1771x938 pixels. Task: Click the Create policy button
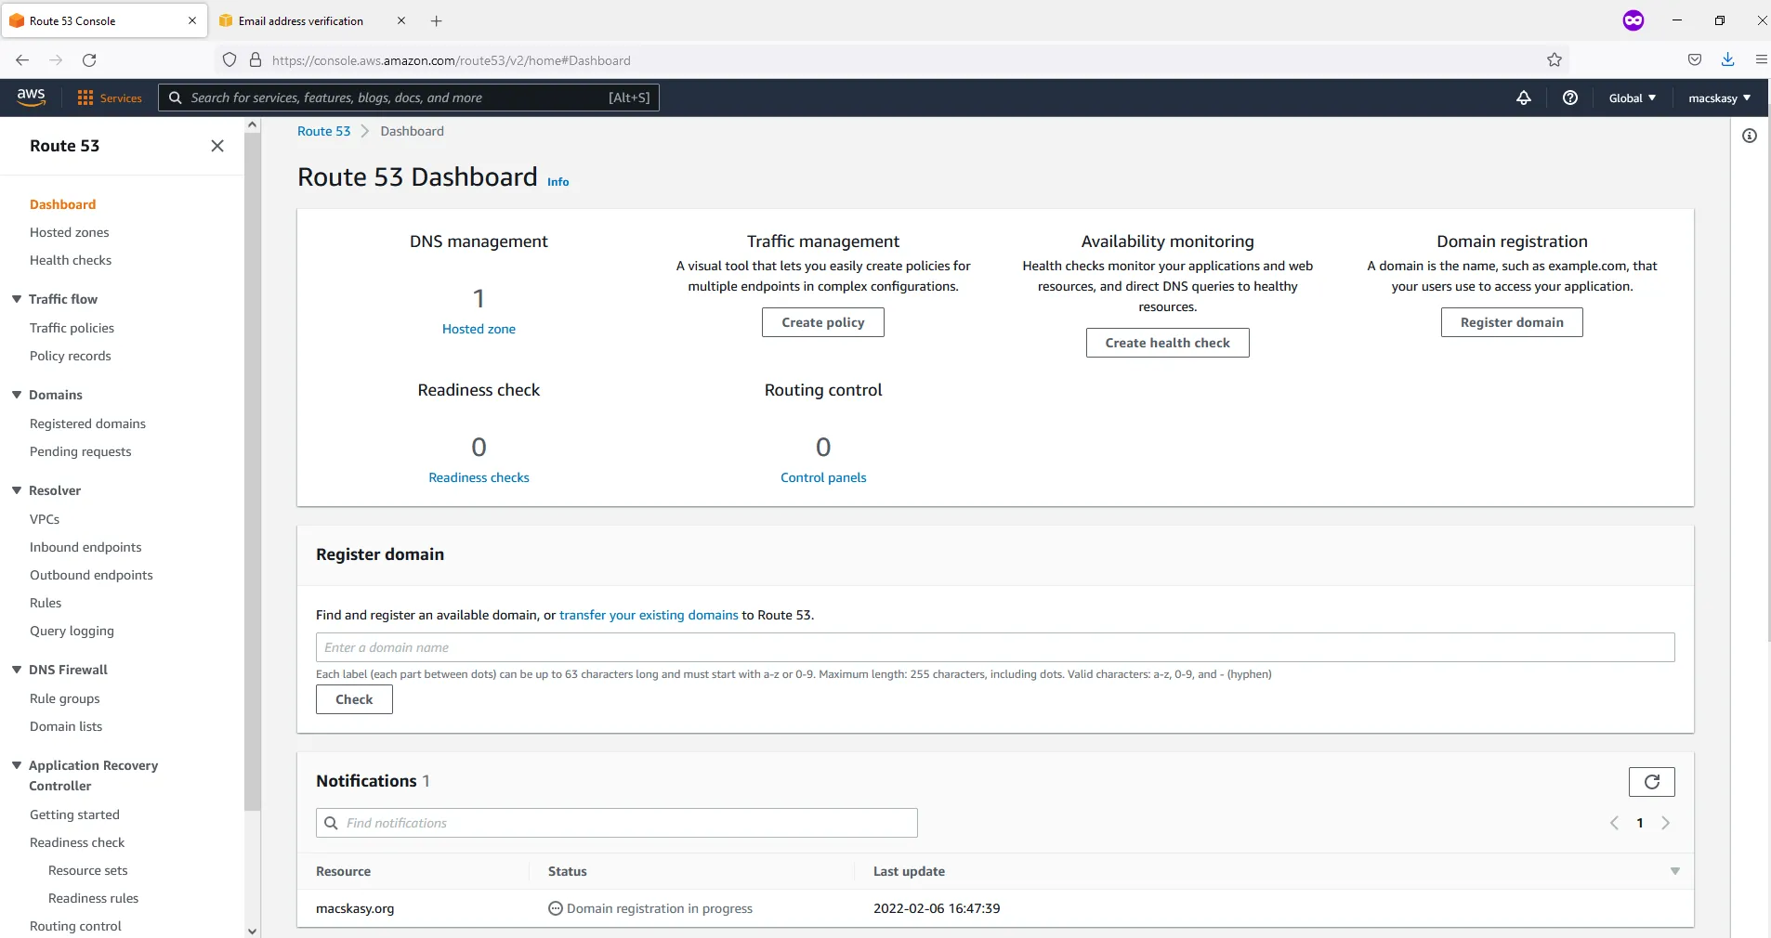tap(823, 322)
